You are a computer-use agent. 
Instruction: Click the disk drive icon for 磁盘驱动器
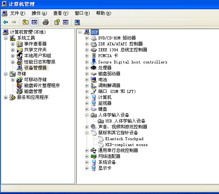point(93,74)
